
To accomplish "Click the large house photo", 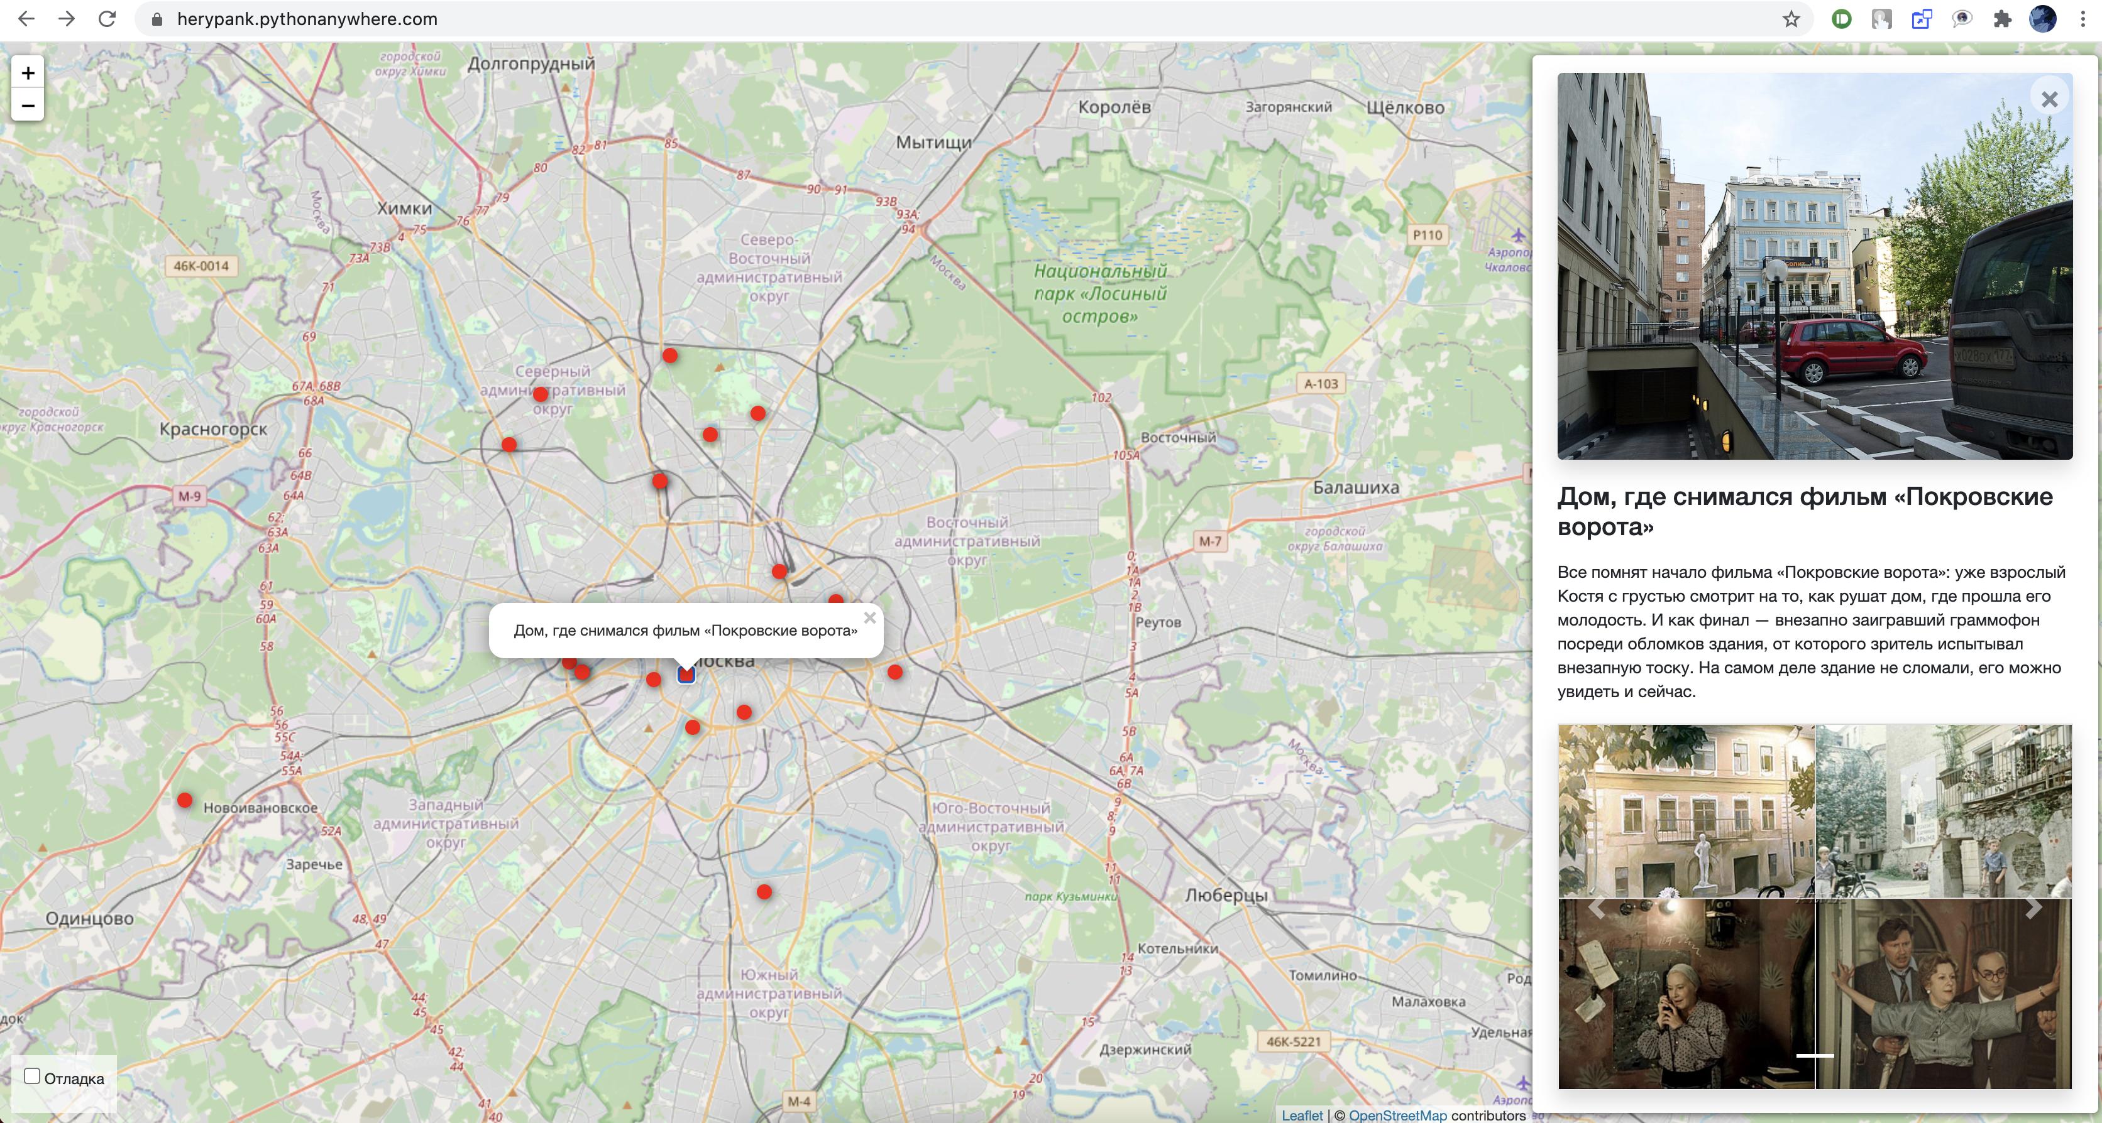I will [x=1814, y=266].
